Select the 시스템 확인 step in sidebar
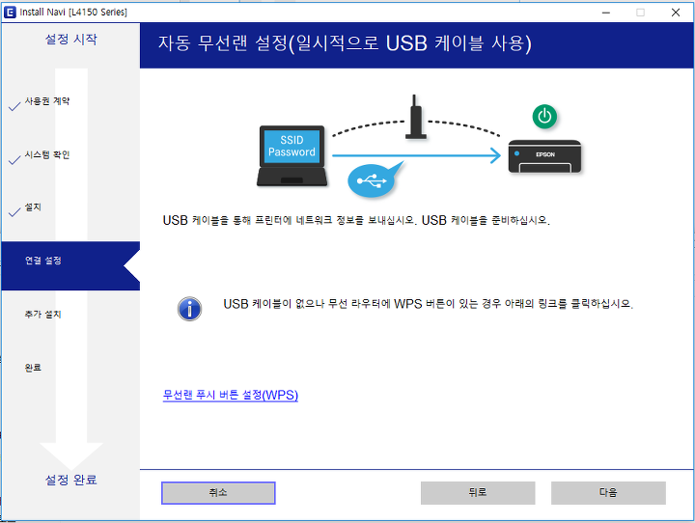The image size is (695, 523). (x=47, y=154)
